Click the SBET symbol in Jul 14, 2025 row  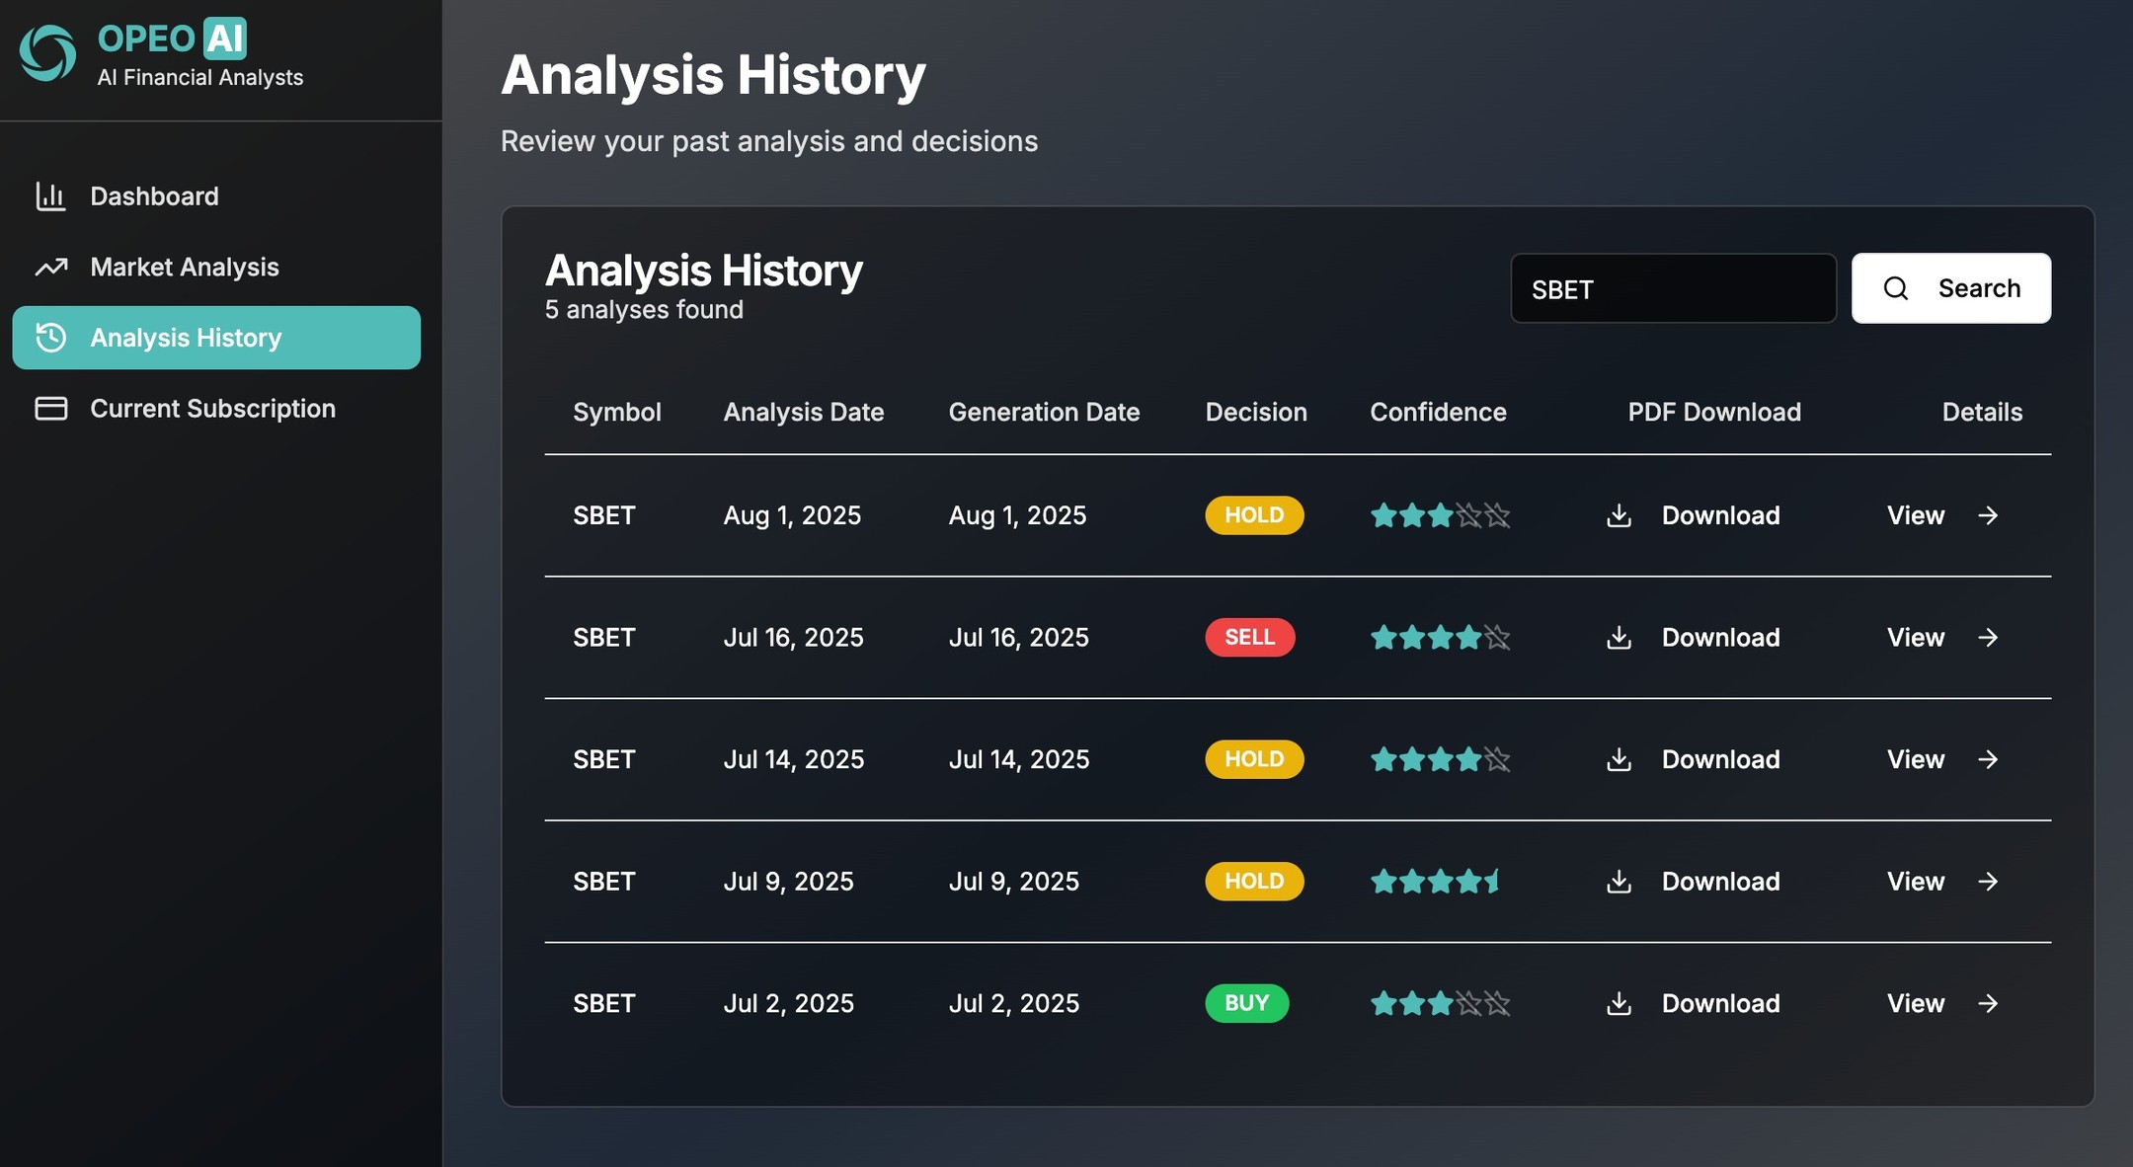point(604,759)
